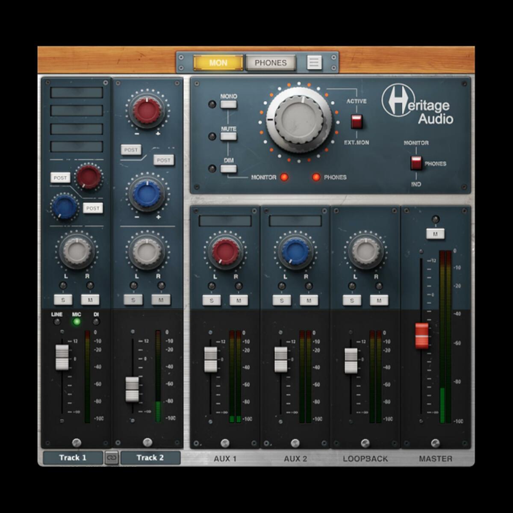Click the MASTER level meter

(x=445, y=337)
